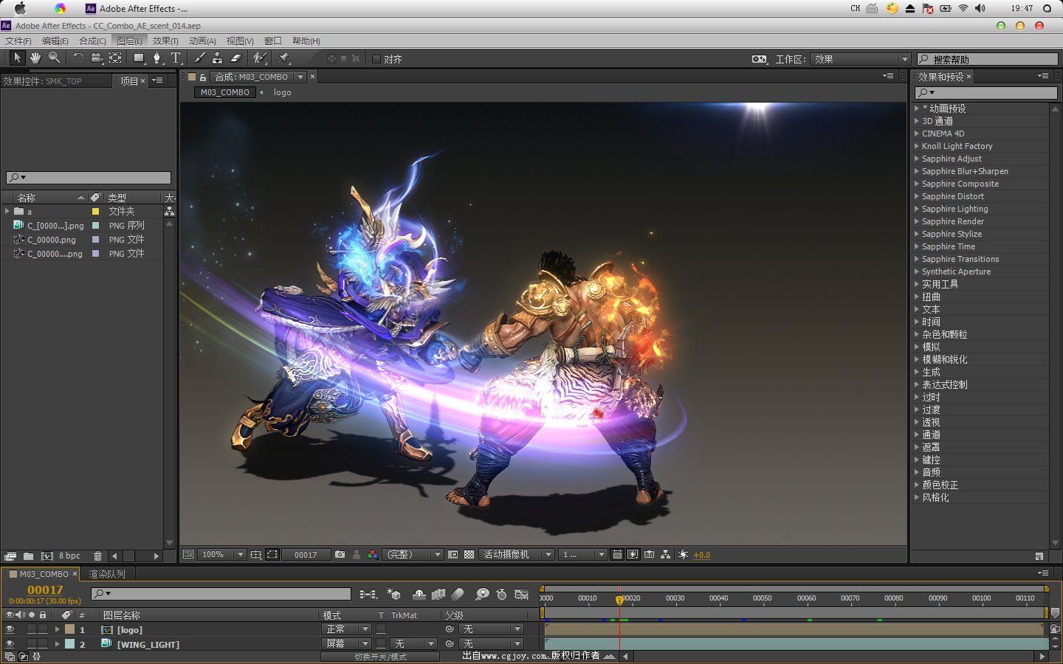Open the 图层 menu
This screenshot has width=1063, height=664.
tap(129, 41)
